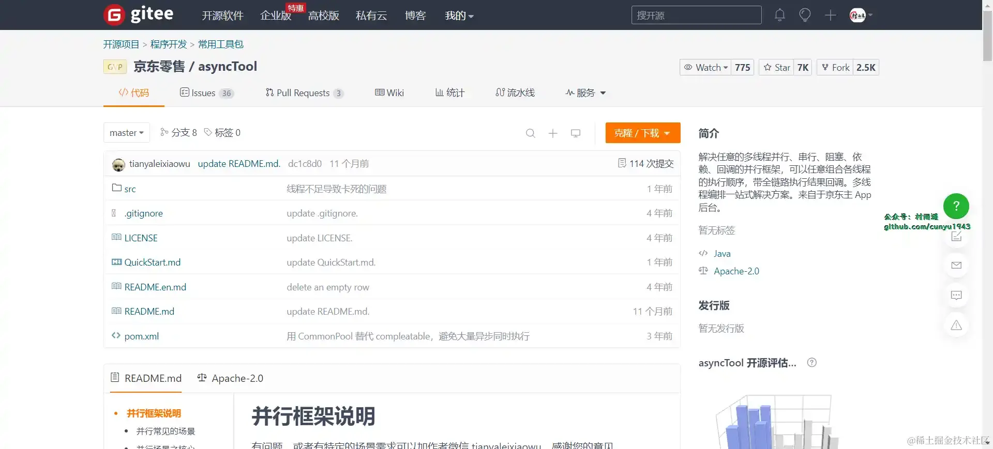This screenshot has height=449, width=993.
Task: Focus the 搜开源 search field
Action: point(696,15)
